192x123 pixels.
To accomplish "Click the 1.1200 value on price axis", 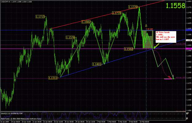I will [x=189, y=95].
